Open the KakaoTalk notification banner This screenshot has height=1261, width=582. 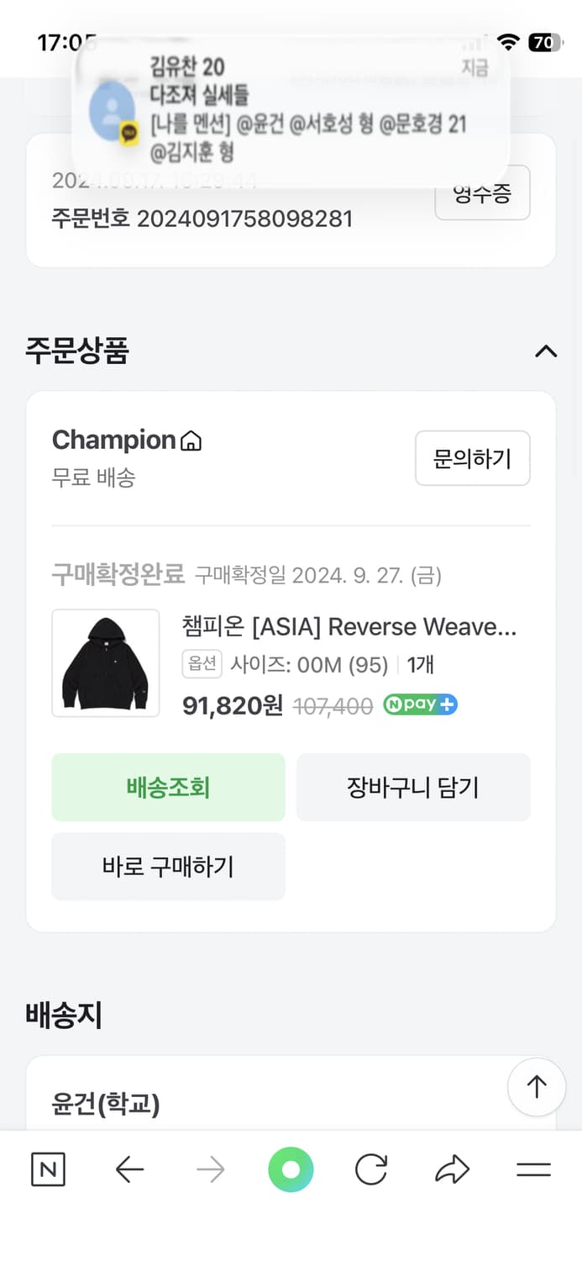pos(291,109)
